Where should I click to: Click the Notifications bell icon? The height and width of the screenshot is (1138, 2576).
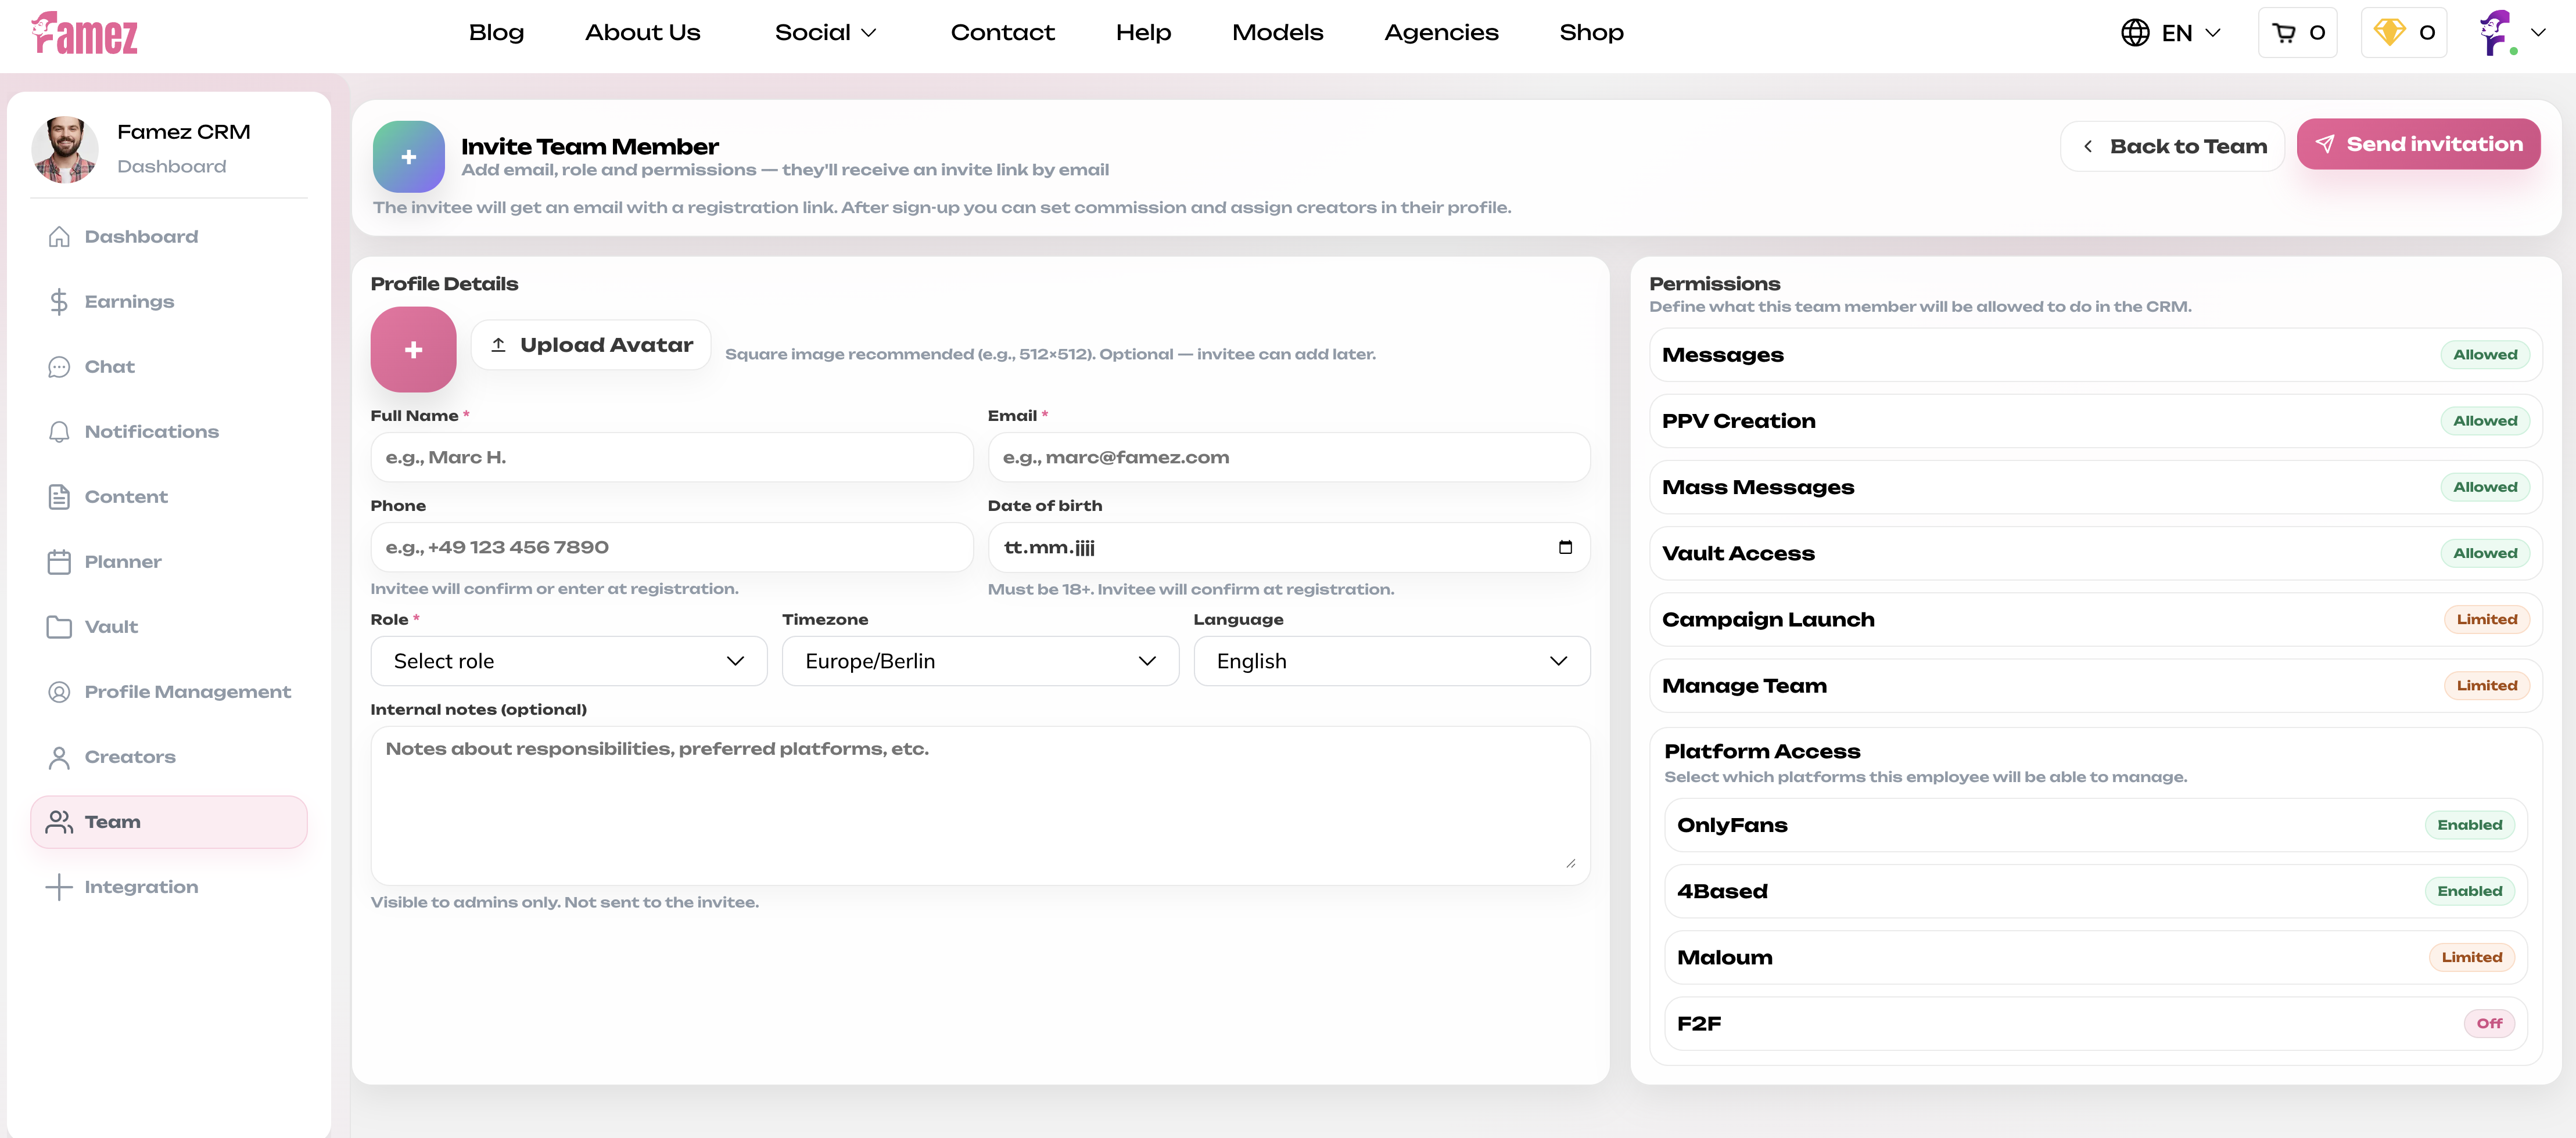coord(58,431)
